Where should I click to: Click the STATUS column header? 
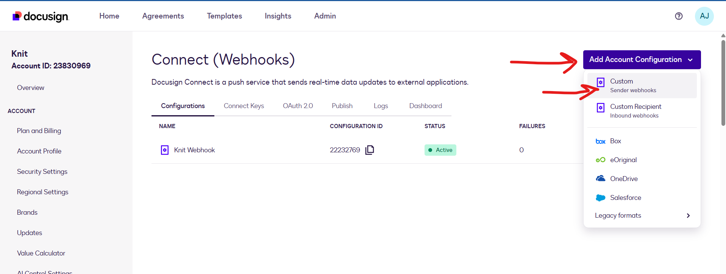(435, 126)
